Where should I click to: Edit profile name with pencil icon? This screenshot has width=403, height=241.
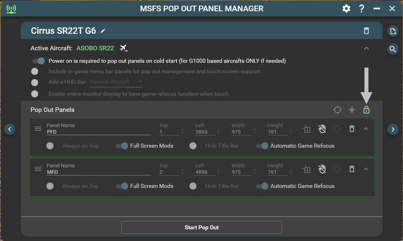(x=103, y=31)
